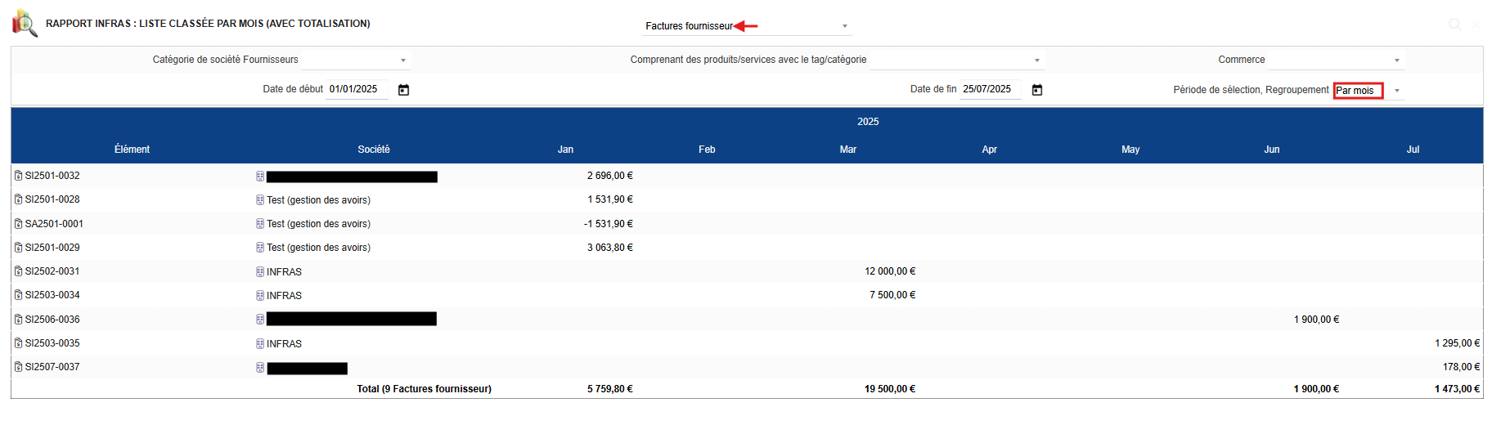1492x425 pixels.
Task: Click the Date de début field 01/01/2025
Action: 357,89
